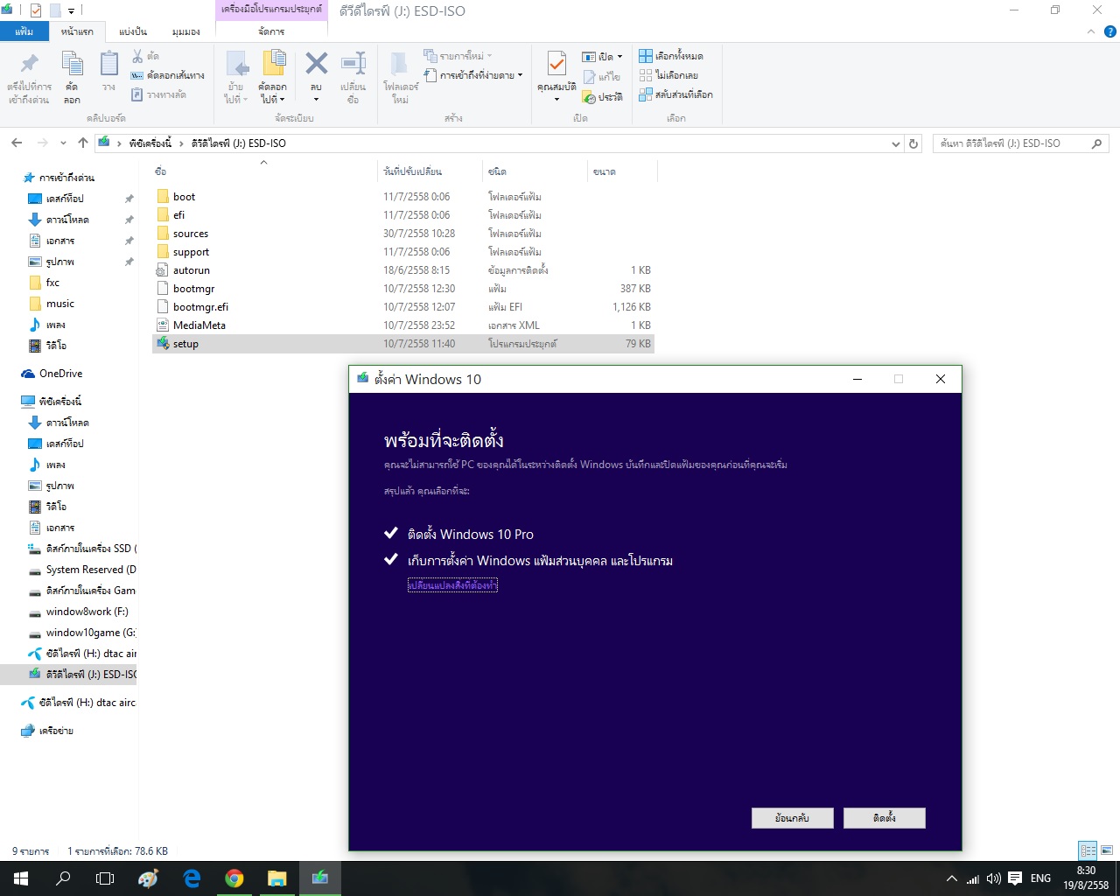Pin to Quick access from the ribbon
The height and width of the screenshot is (896, 1120).
[29, 77]
